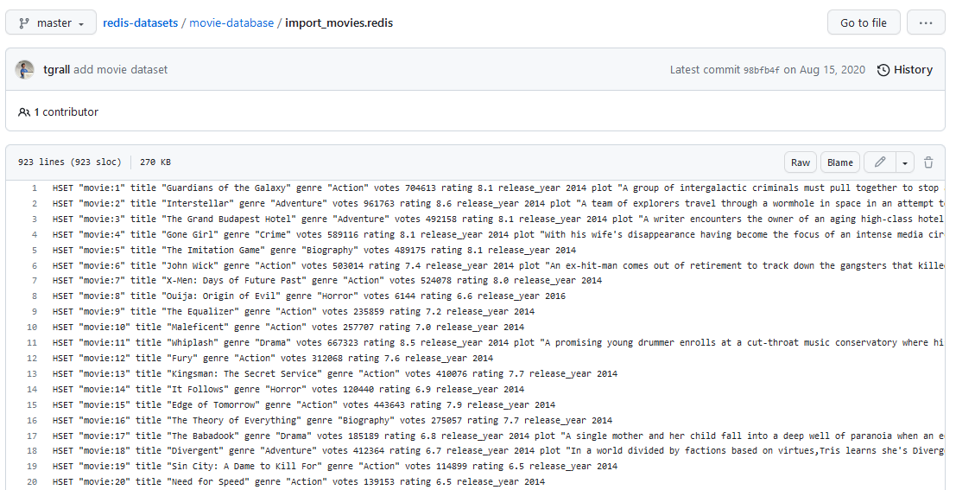The height and width of the screenshot is (490, 975).
Task: Go to the movie-database folder
Action: click(231, 23)
